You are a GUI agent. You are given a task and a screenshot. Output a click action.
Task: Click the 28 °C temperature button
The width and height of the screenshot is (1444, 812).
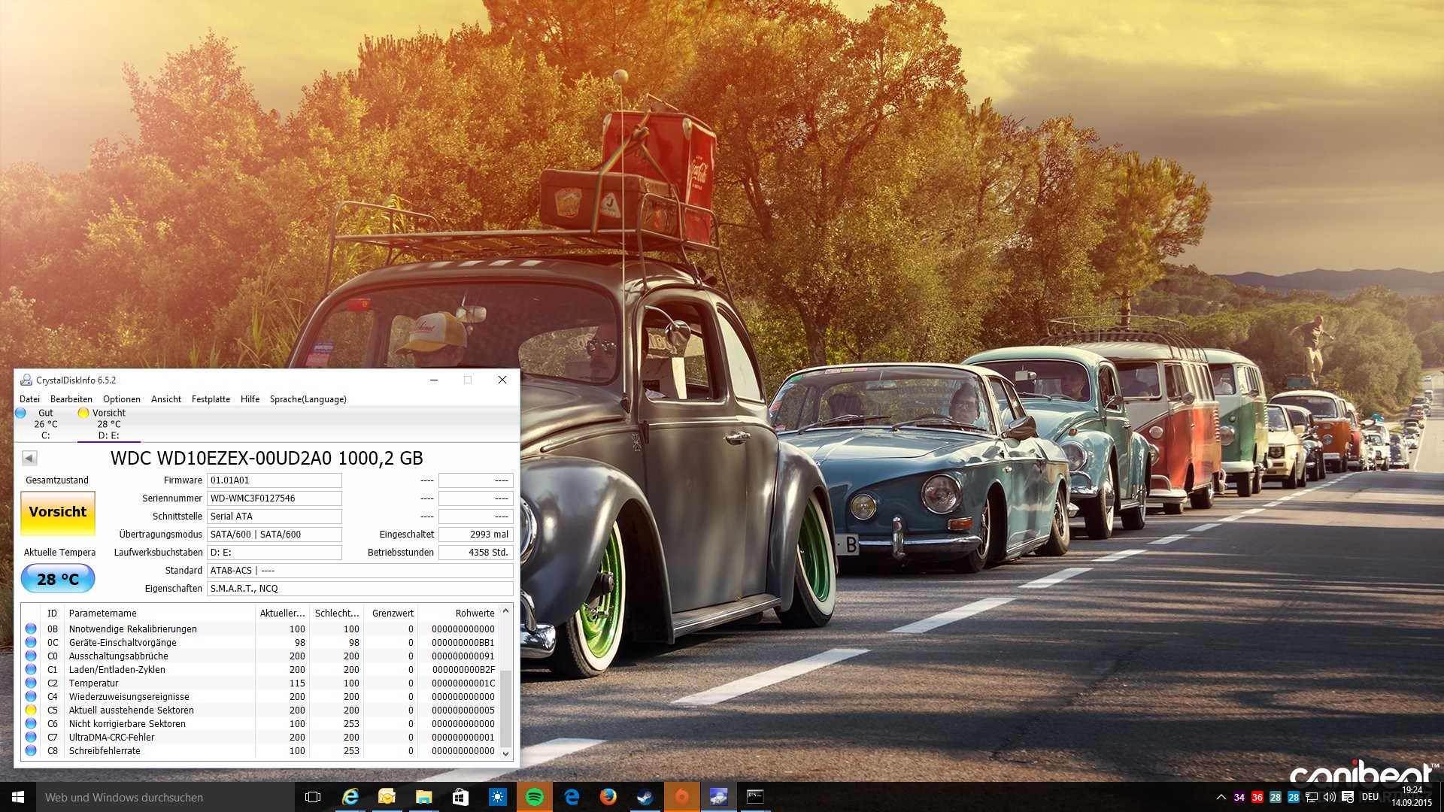58,579
